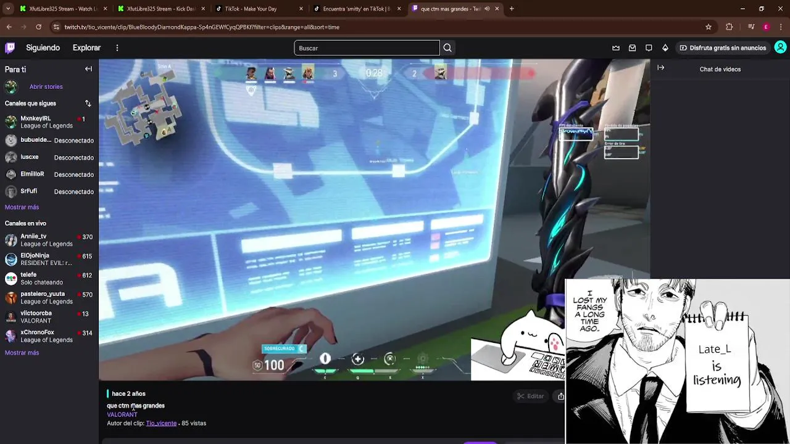Open Prime loot crown icon
The image size is (790, 444).
tap(616, 48)
